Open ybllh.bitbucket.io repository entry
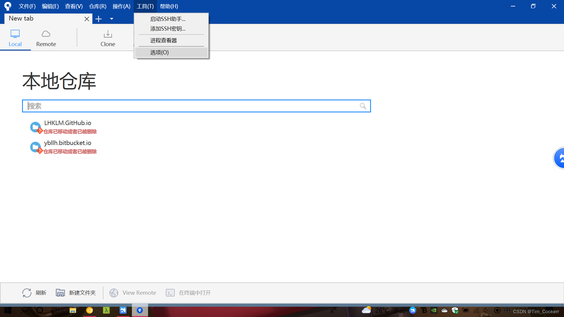 click(68, 143)
